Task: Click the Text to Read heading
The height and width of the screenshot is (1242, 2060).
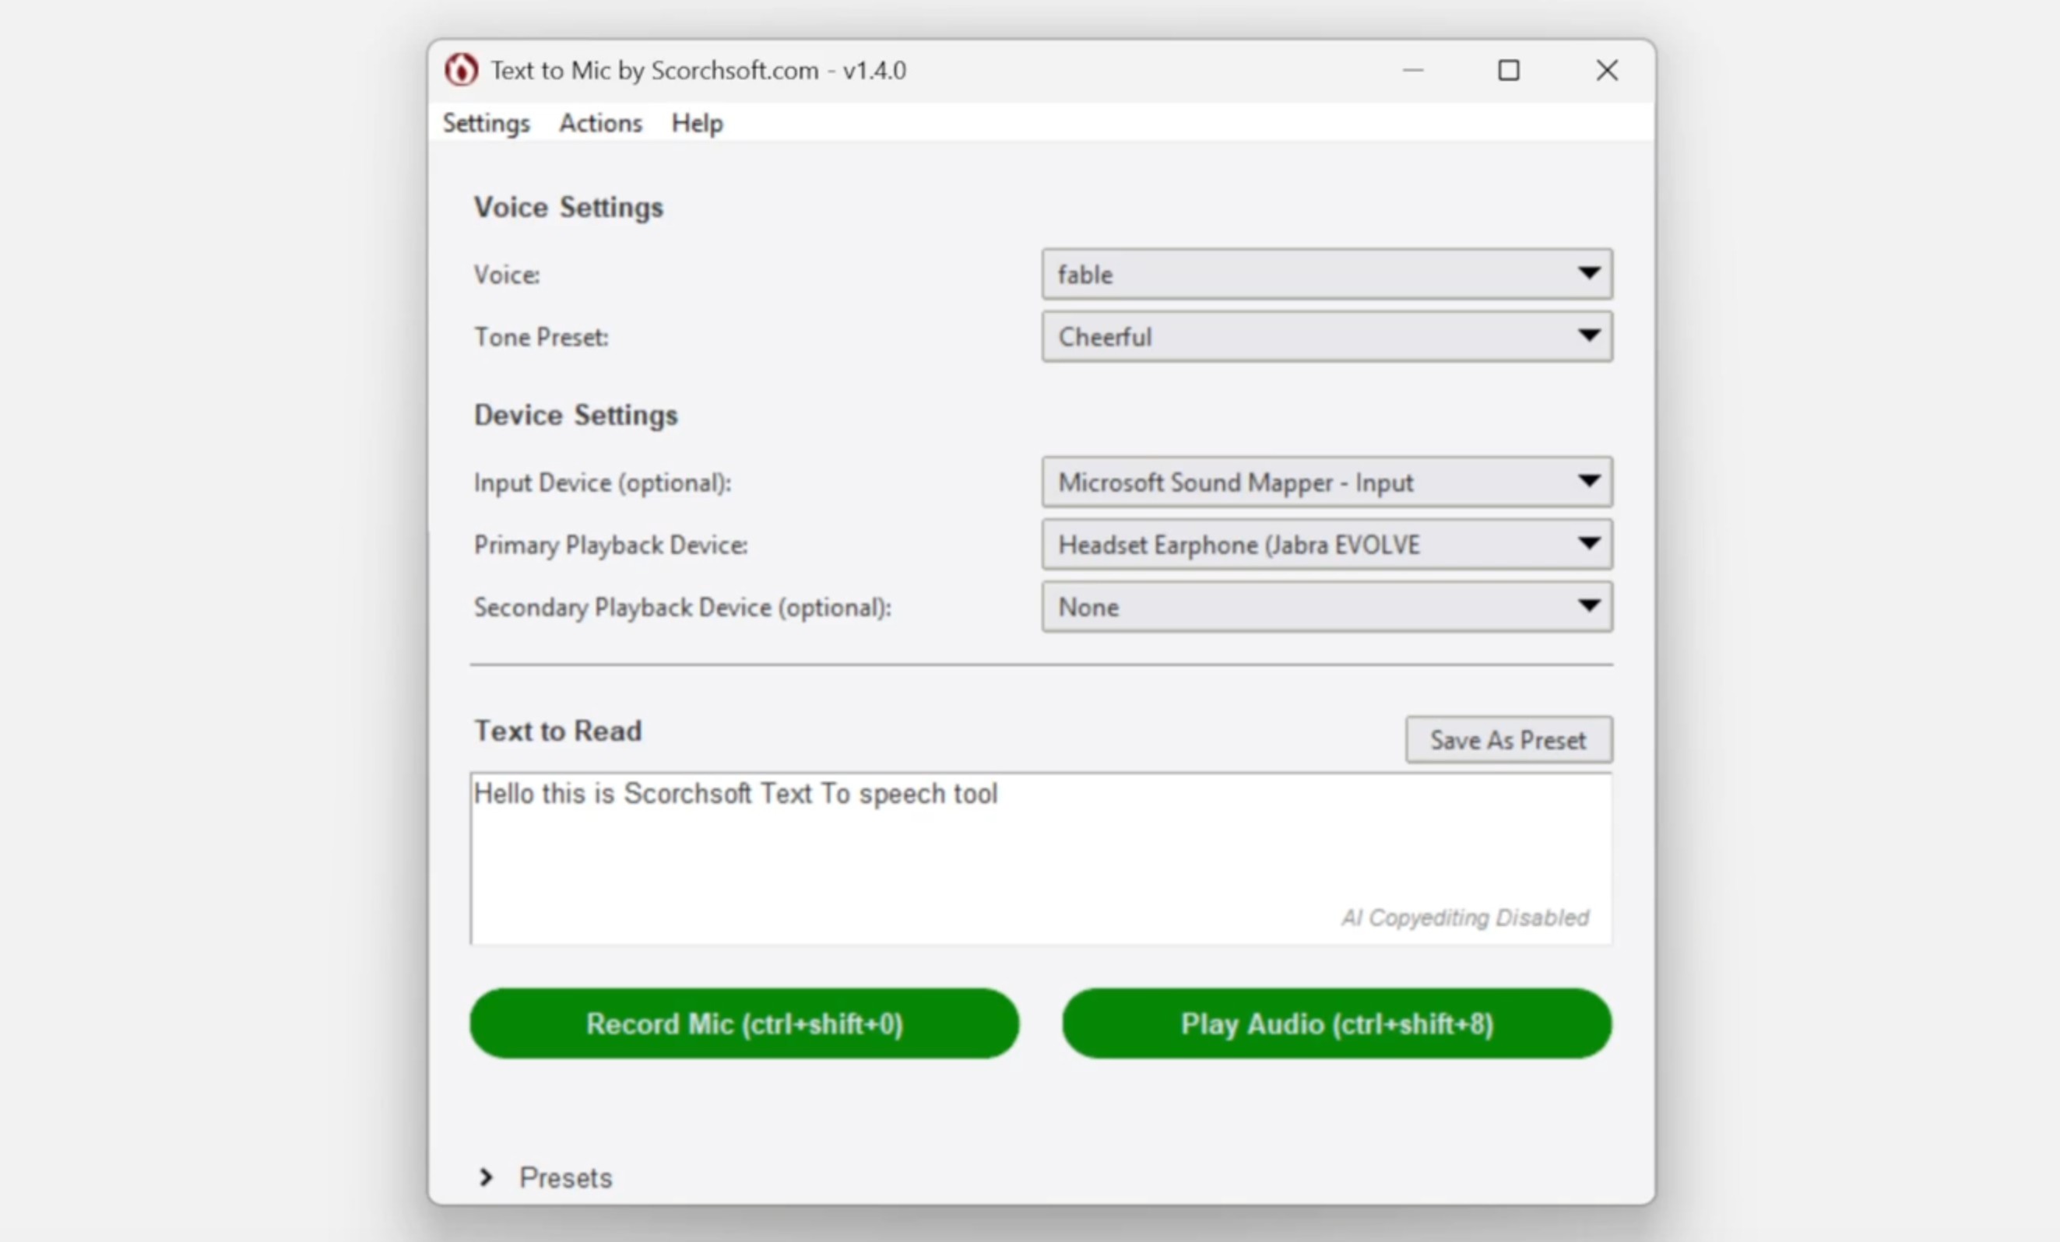Action: 557,732
